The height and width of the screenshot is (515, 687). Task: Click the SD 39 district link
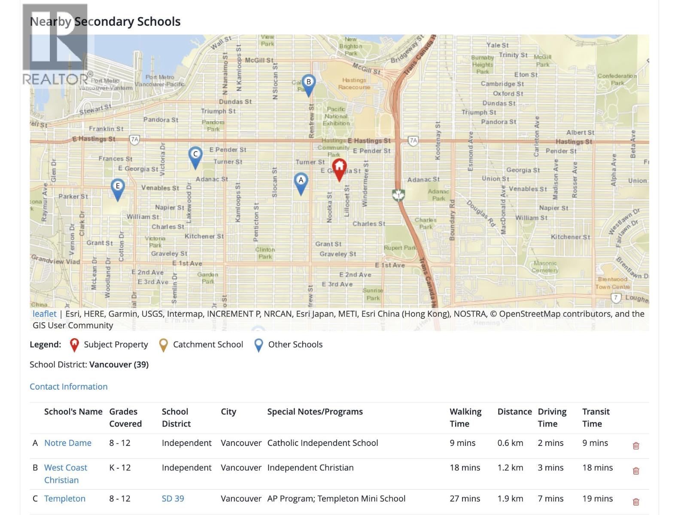click(173, 498)
